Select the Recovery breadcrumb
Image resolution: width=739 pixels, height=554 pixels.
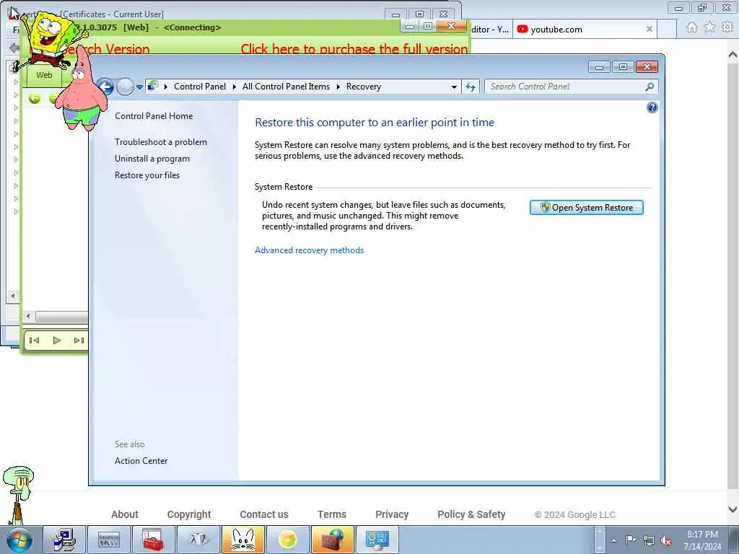364,87
